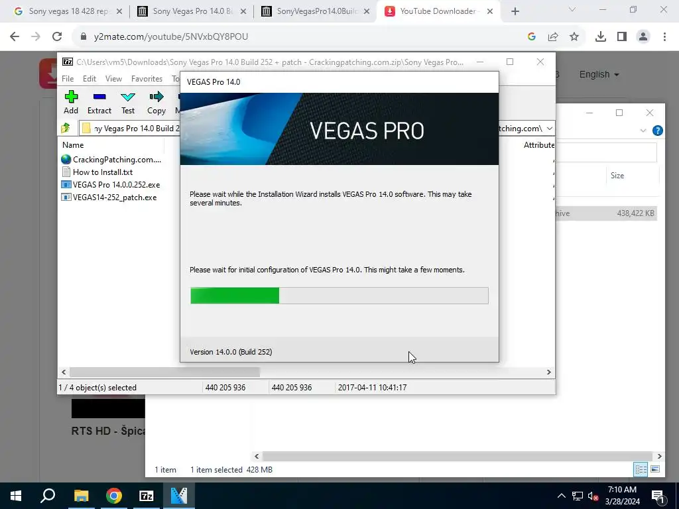Open File menu in 7-Zip
This screenshot has width=679, height=509.
68,79
